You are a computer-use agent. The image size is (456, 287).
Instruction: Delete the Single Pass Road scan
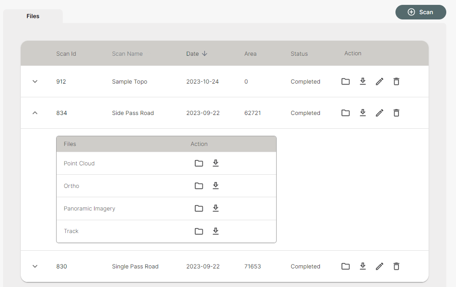coord(396,266)
